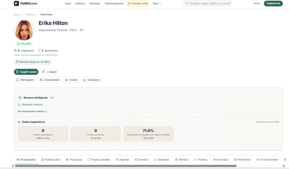Go to Início breadcrumb
Screen dimensions: 289x169
(16, 15)
